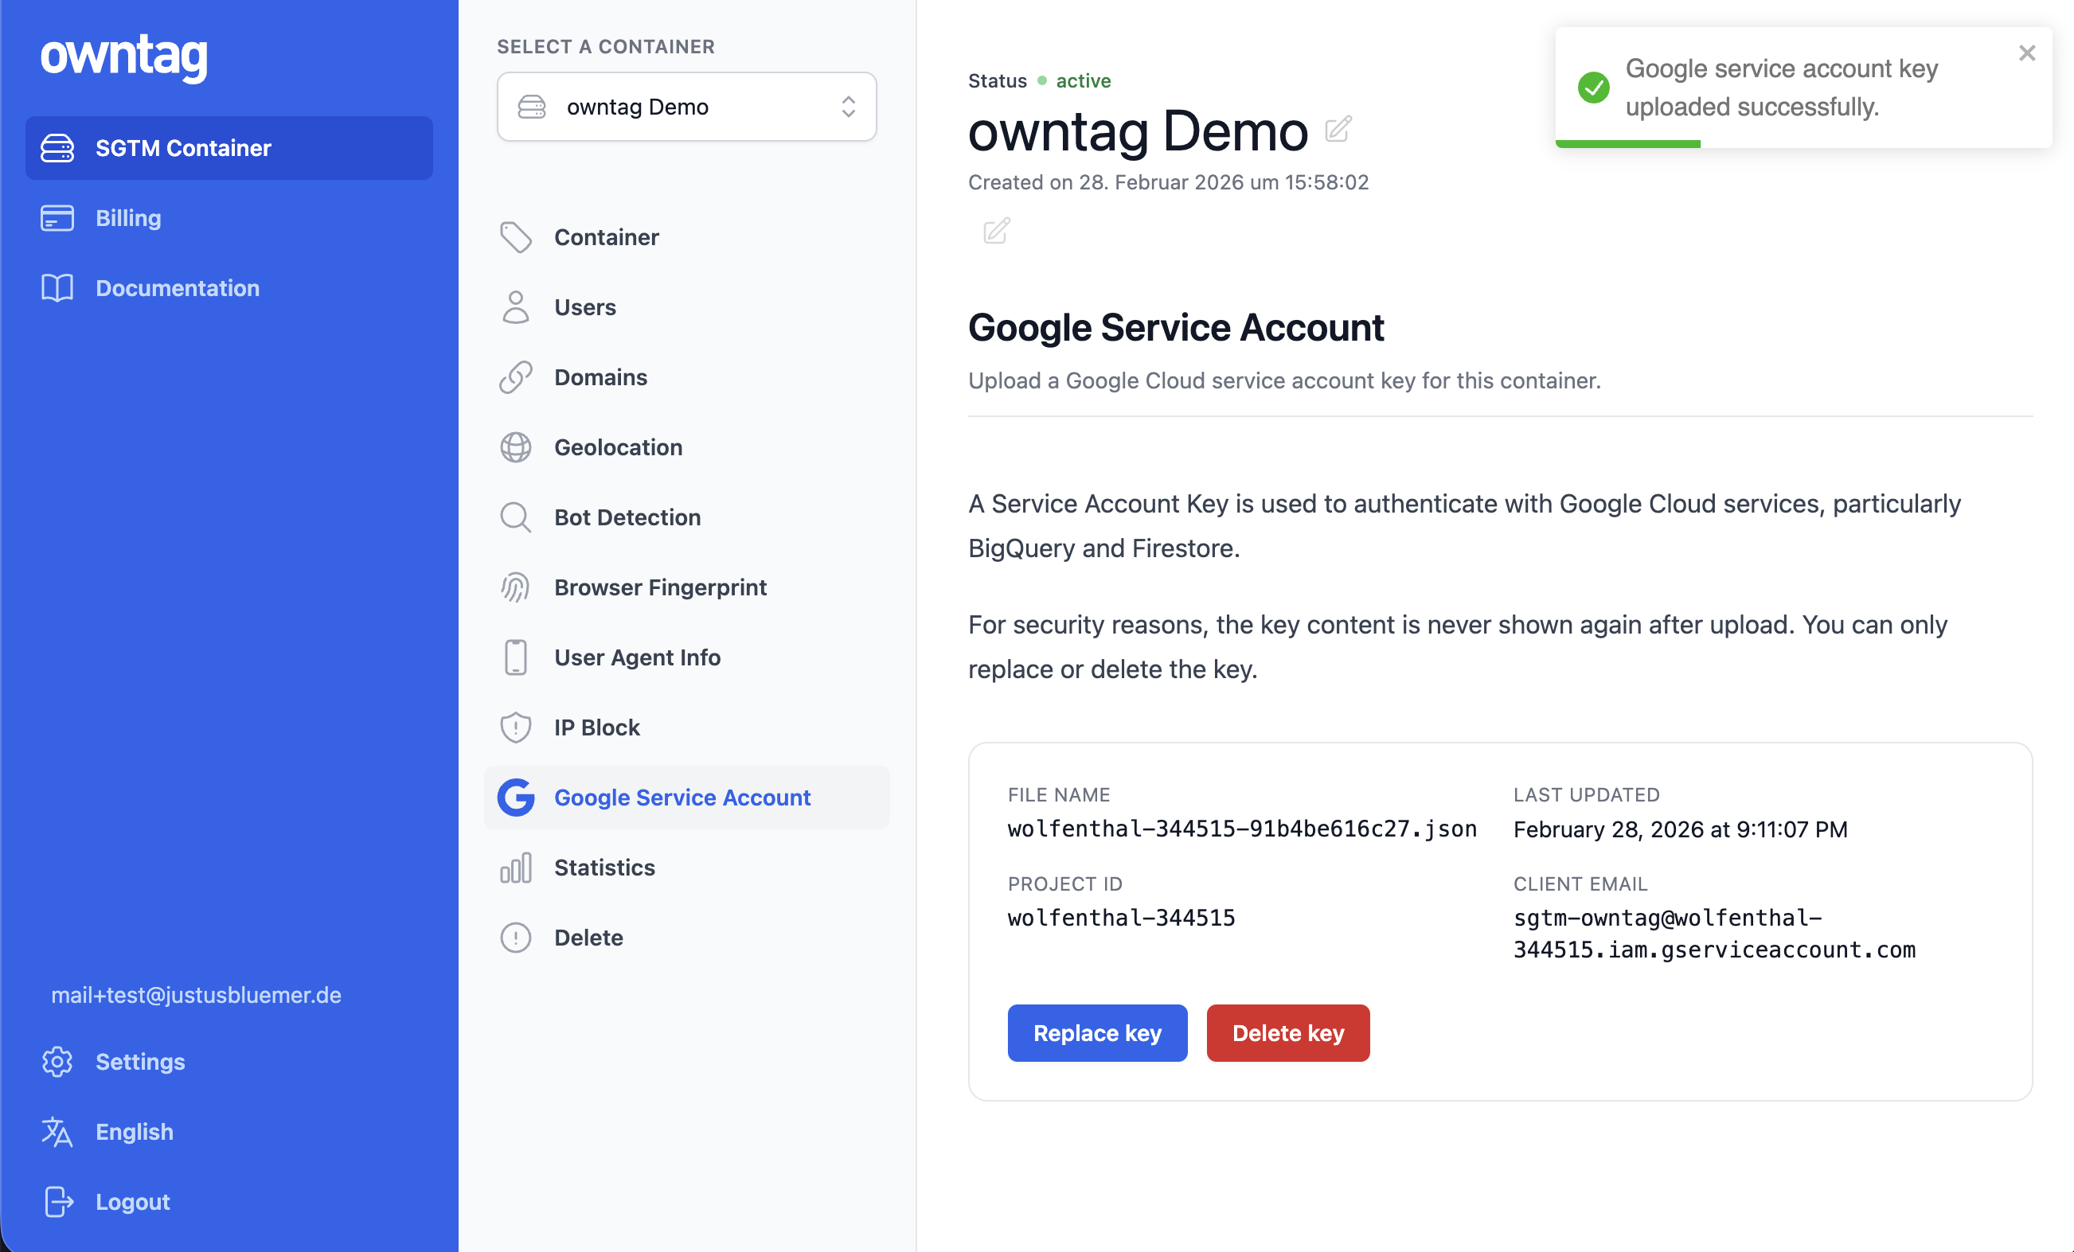The height and width of the screenshot is (1252, 2074).
Task: Click the shield icon for IP Block
Action: tap(515, 727)
